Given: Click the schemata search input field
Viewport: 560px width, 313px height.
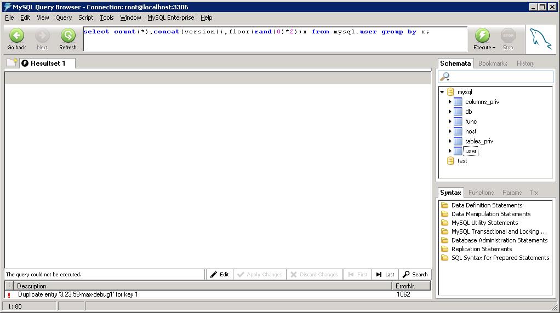Looking at the screenshot, I should (496, 77).
